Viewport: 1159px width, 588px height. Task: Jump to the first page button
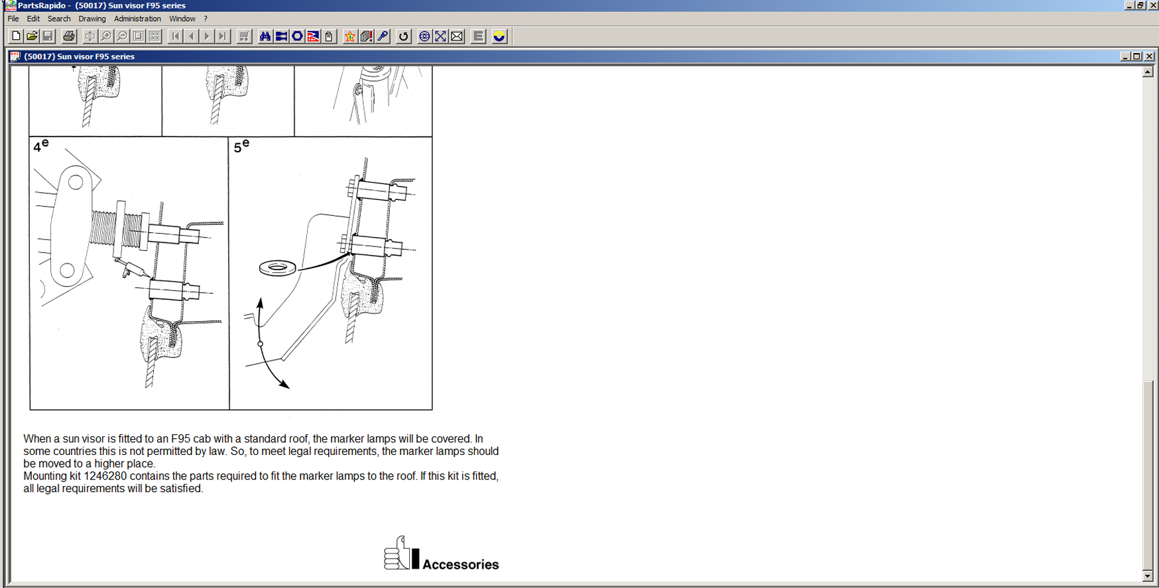pyautogui.click(x=175, y=36)
